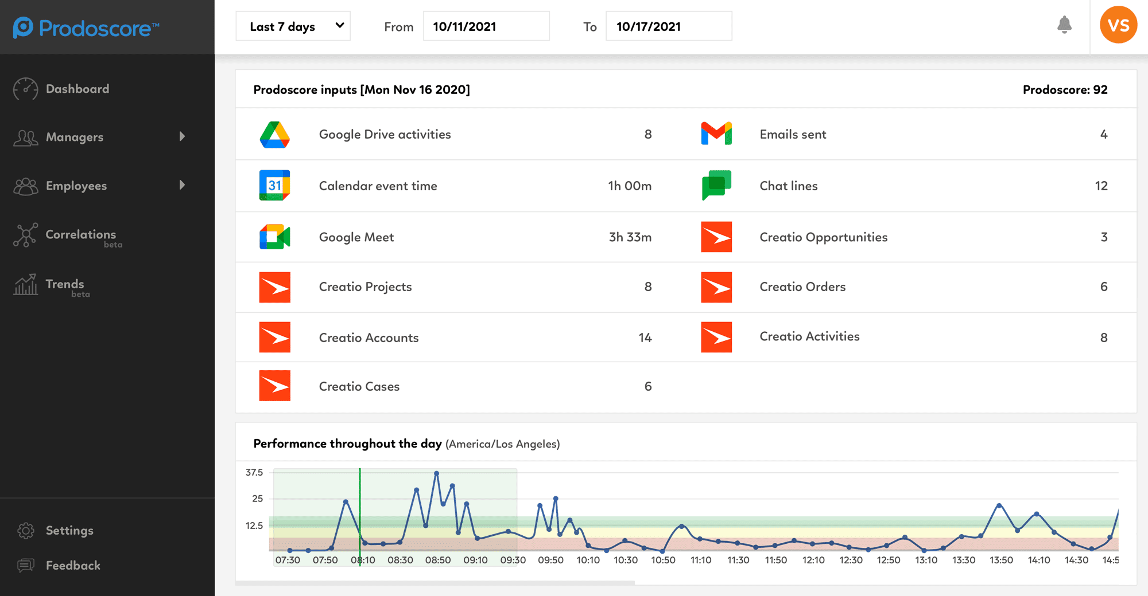This screenshot has width=1148, height=596.
Task: Click the Prodoscore: 92 value
Action: click(x=1065, y=89)
